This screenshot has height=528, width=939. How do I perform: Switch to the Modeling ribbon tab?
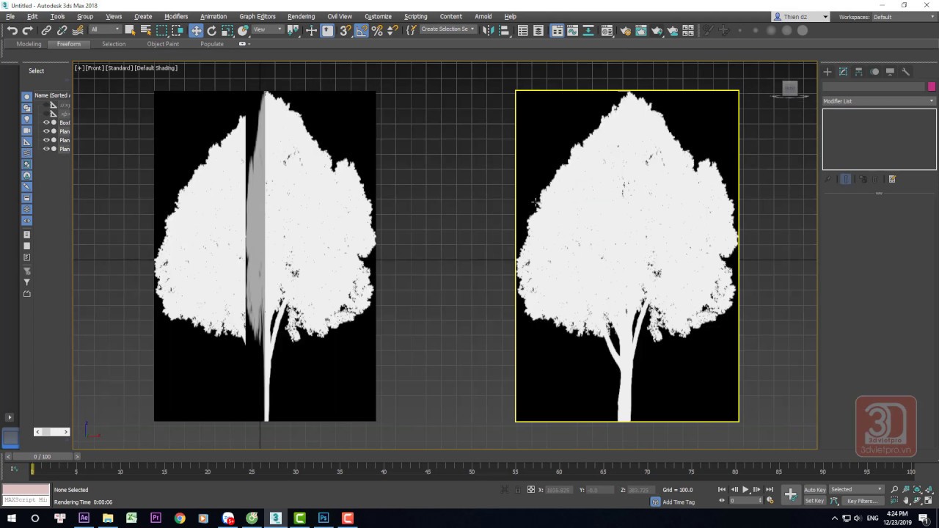[x=29, y=44]
